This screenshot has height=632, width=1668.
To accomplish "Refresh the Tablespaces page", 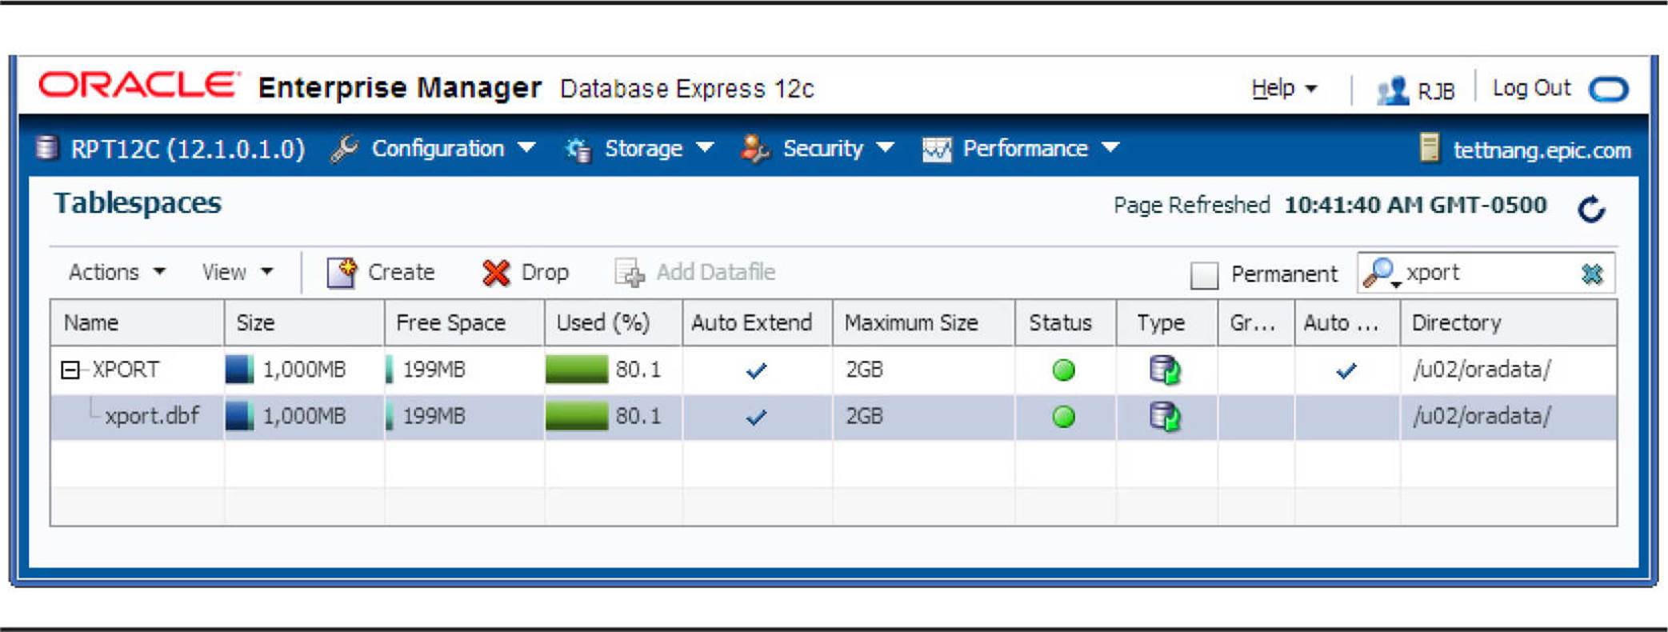I will click(x=1591, y=209).
